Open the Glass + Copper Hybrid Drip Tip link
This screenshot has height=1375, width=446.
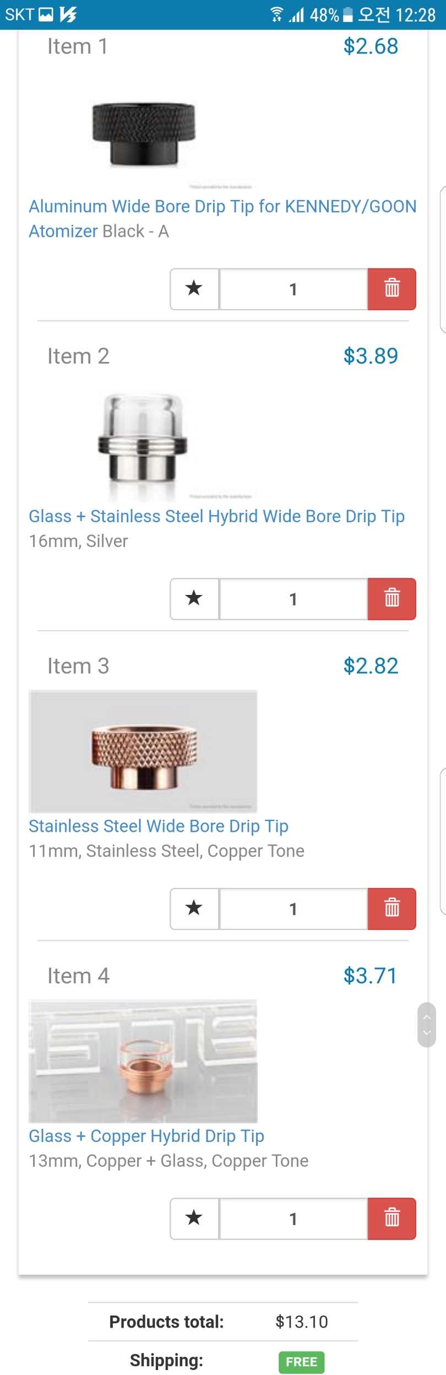tap(146, 1136)
